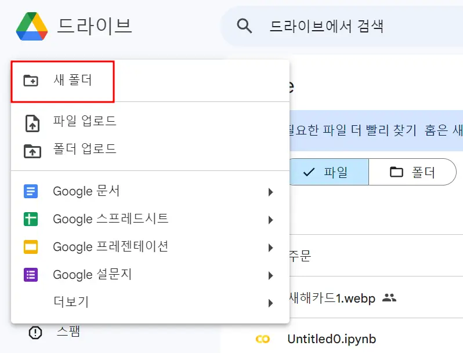Choose 파일 업로드 from the menu
The width and height of the screenshot is (463, 353).
click(150, 121)
